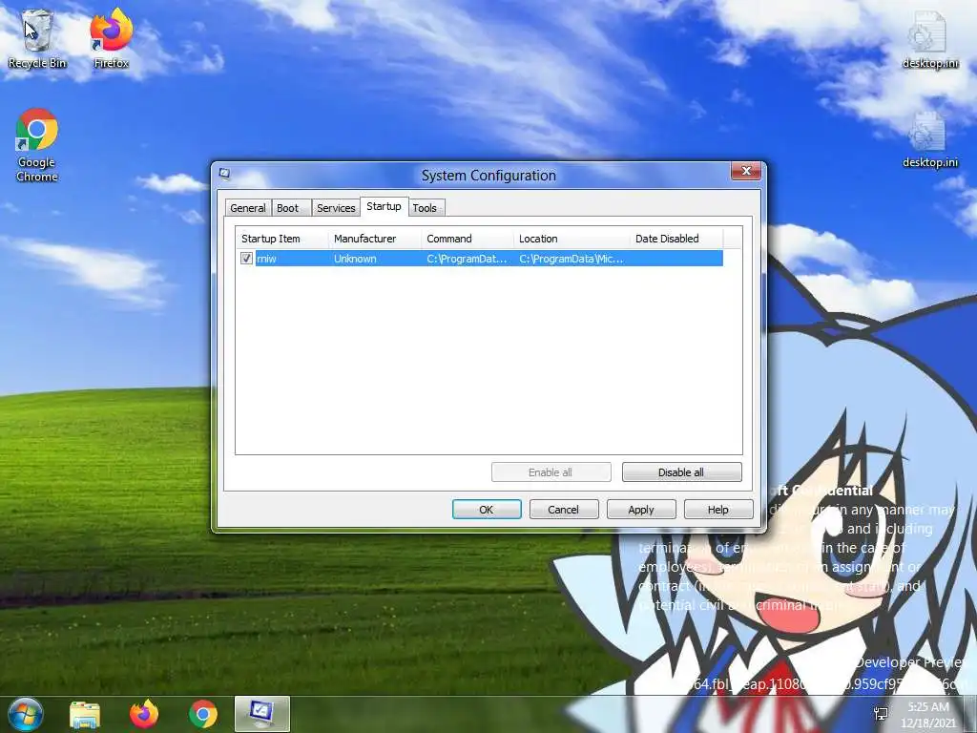Launch Chrome from the taskbar
This screenshot has height=733, width=977.
click(203, 714)
